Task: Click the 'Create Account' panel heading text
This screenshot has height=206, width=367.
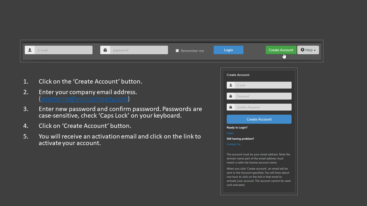Action: point(238,75)
